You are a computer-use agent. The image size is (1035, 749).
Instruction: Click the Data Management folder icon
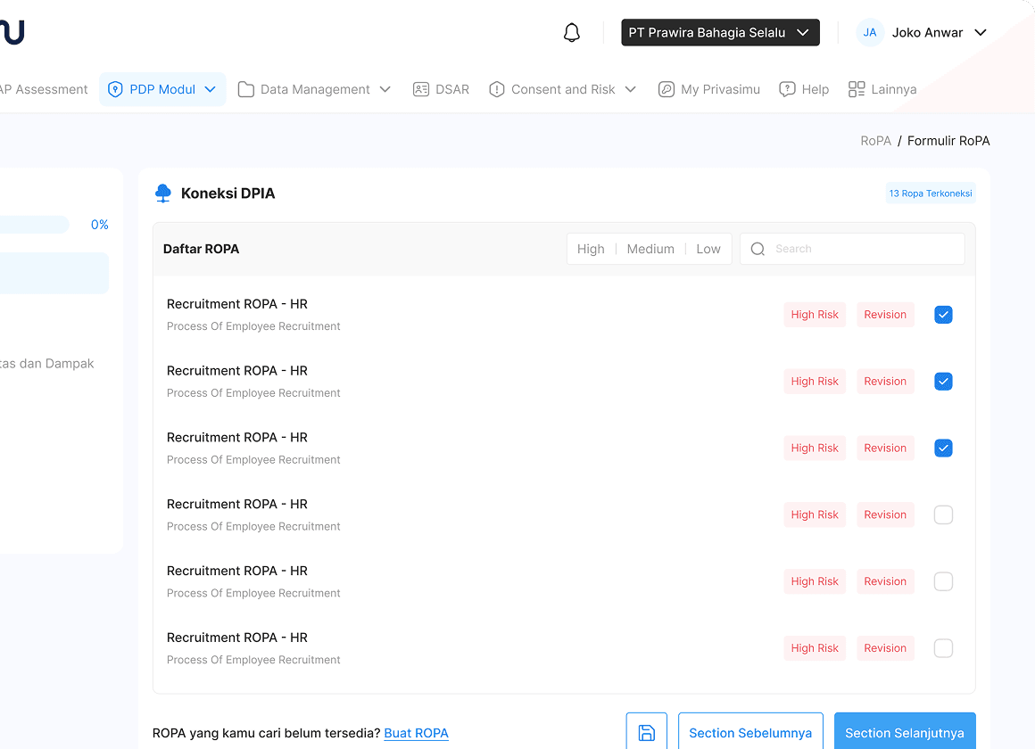[246, 89]
